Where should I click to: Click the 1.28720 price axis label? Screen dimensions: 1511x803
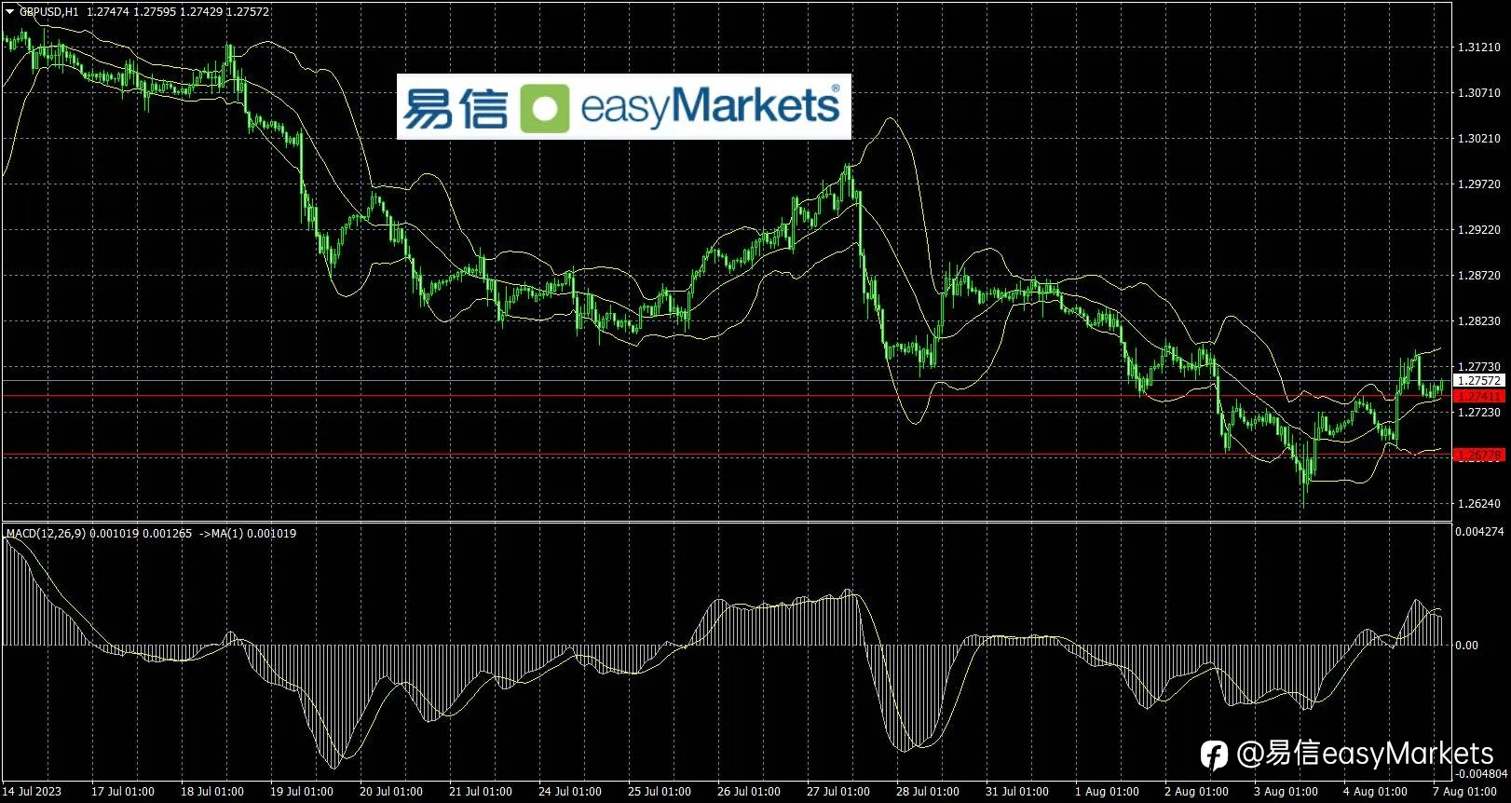(1479, 276)
